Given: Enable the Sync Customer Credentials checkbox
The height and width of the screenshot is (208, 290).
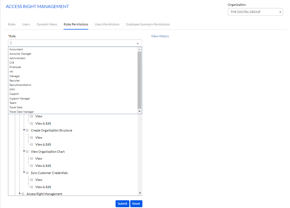Looking at the screenshot, I should (27, 173).
